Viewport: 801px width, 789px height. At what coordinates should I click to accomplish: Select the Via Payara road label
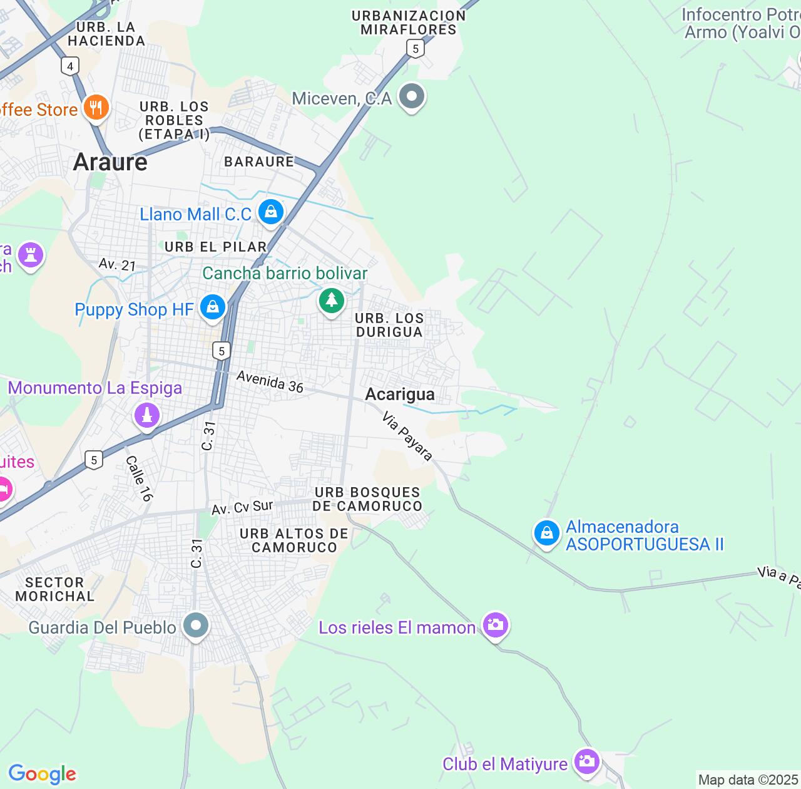[x=407, y=436]
